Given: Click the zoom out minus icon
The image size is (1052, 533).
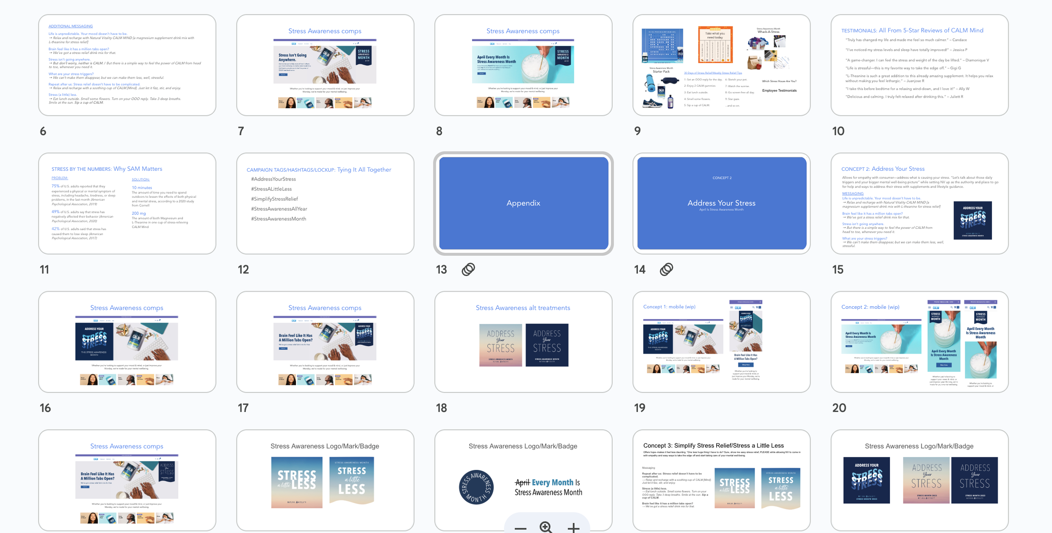Looking at the screenshot, I should pyautogui.click(x=520, y=528).
